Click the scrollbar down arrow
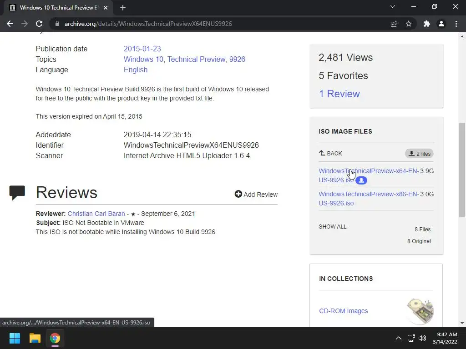466x349 pixels. [x=462, y=323]
